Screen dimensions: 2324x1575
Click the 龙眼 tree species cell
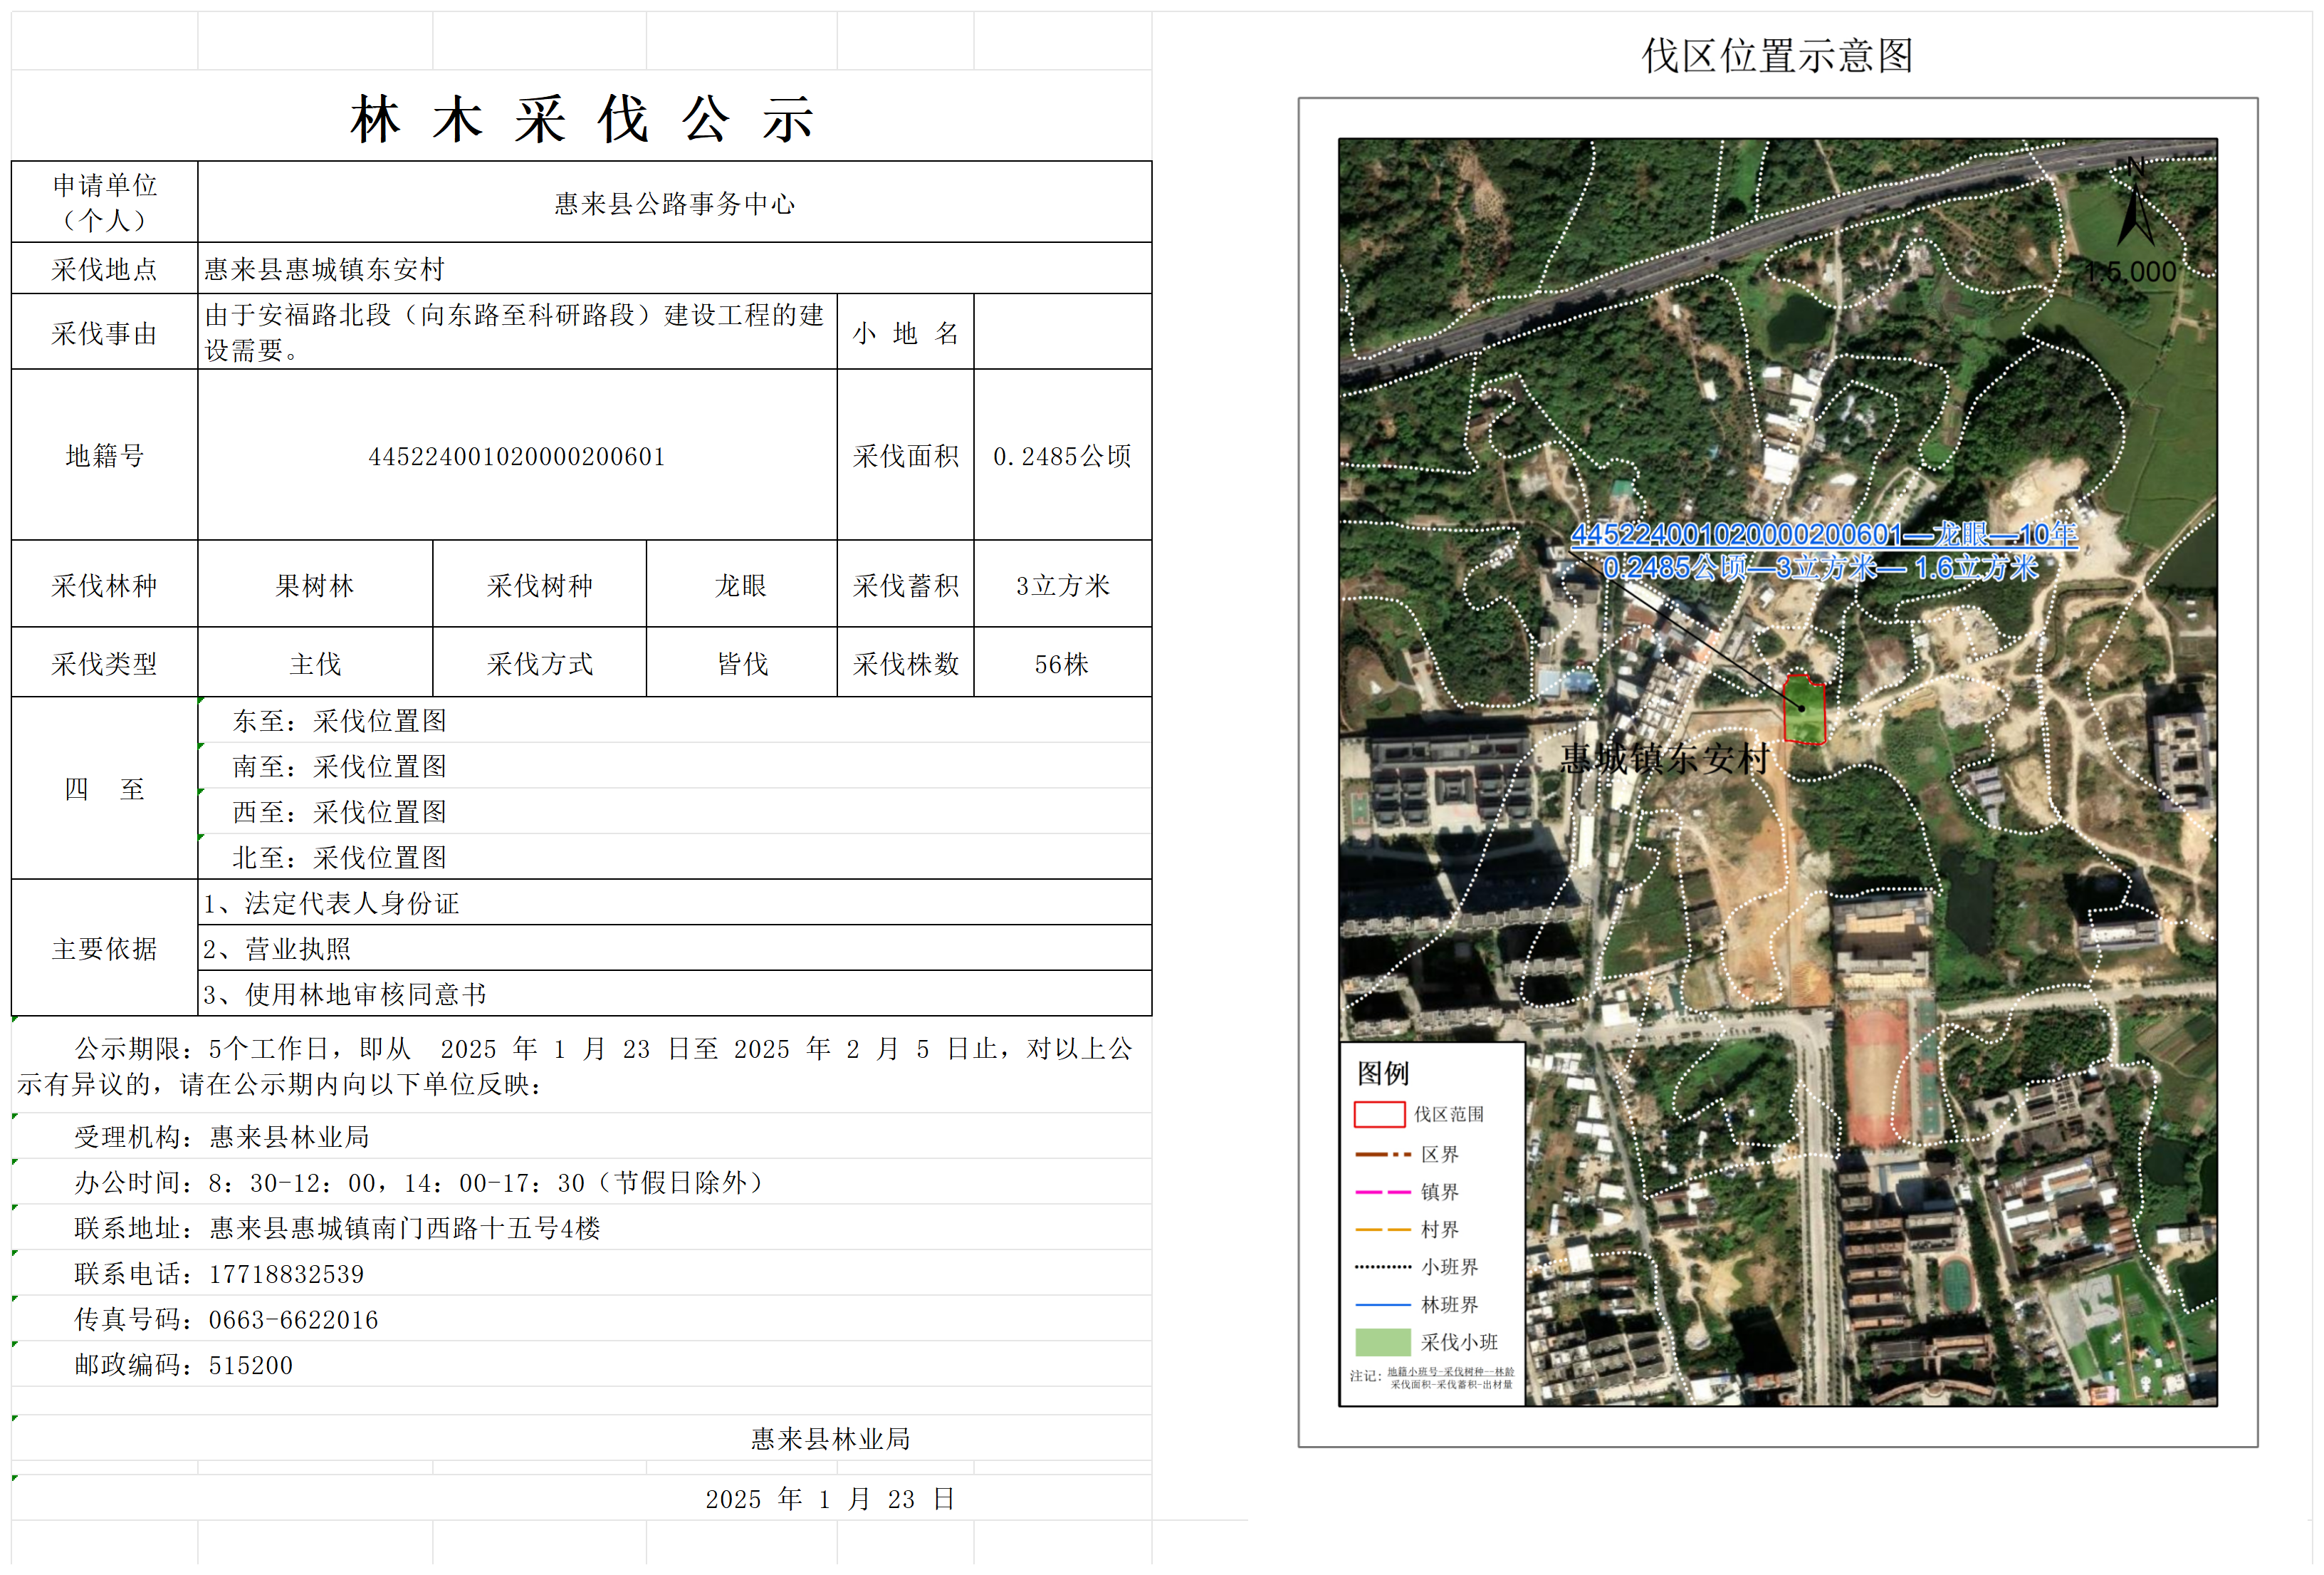(741, 584)
